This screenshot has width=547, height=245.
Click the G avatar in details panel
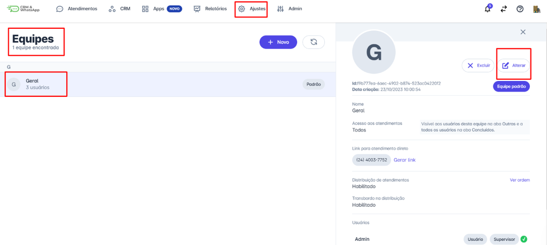(374, 52)
